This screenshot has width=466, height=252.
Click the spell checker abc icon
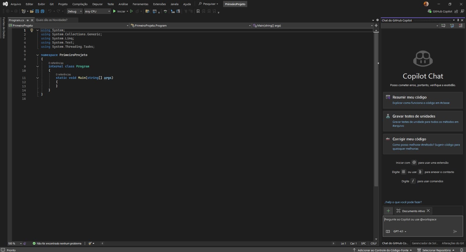[x=165, y=11]
